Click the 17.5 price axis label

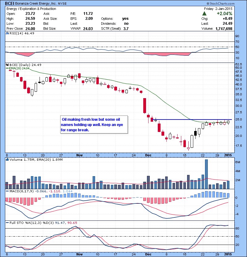click(x=239, y=146)
